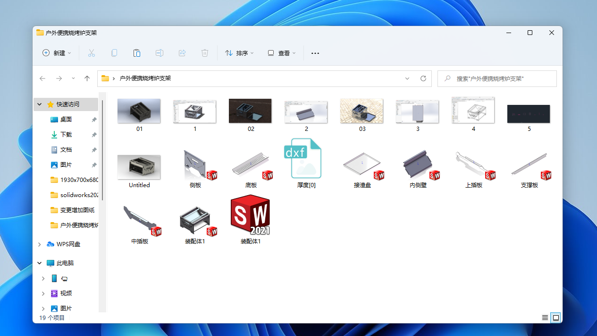Select the dark image thumbnail 5
597x336 pixels.
click(529, 114)
